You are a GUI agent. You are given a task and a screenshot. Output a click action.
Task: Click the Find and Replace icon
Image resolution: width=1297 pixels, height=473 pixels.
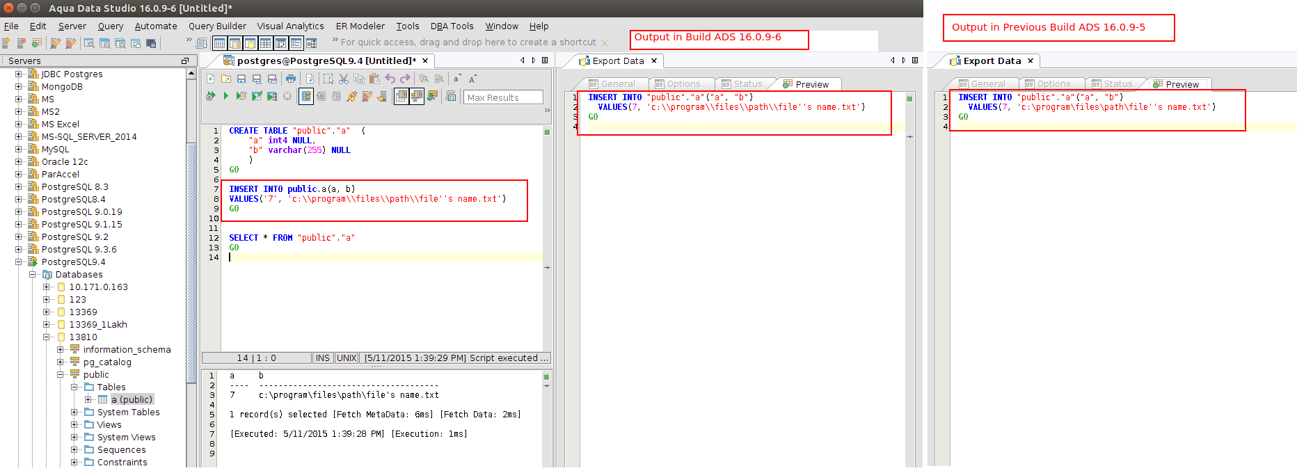click(439, 79)
